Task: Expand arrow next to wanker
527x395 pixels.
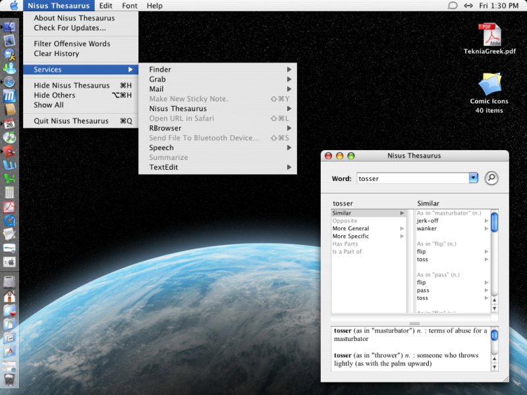Action: click(x=486, y=228)
